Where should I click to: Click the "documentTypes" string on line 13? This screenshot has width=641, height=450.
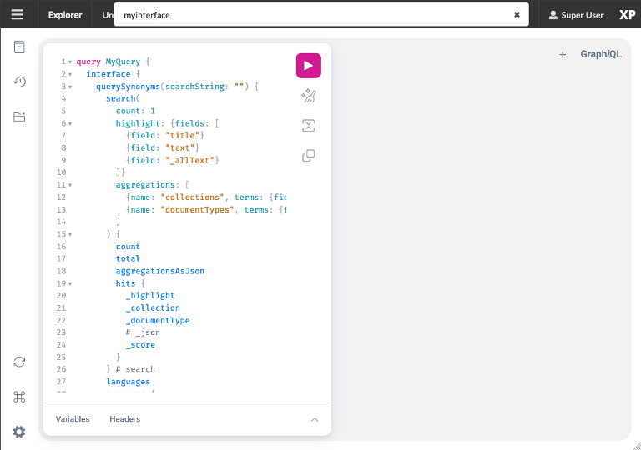coord(197,210)
